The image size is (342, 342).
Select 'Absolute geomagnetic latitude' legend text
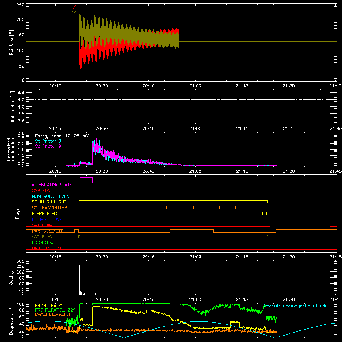click(295, 306)
